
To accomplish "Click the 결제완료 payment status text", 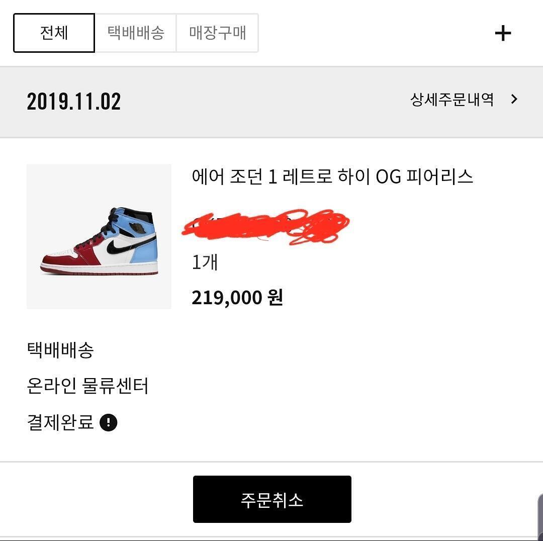I will [x=60, y=422].
